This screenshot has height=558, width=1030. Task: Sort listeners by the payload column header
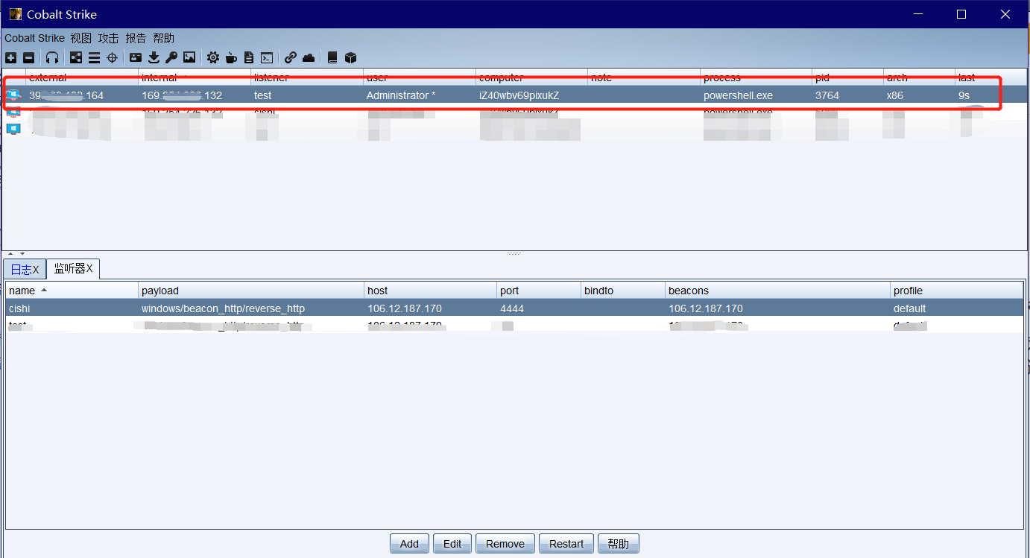tap(251, 291)
